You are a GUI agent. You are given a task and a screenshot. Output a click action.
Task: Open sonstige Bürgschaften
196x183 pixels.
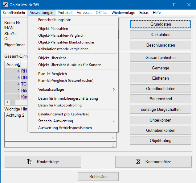pos(160,110)
